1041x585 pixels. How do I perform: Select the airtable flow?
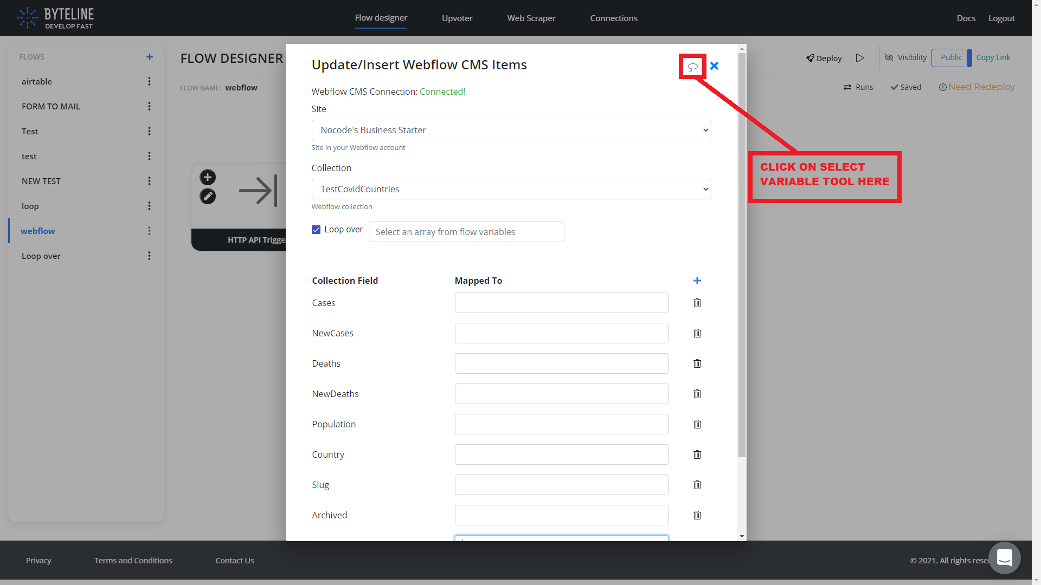tap(37, 81)
